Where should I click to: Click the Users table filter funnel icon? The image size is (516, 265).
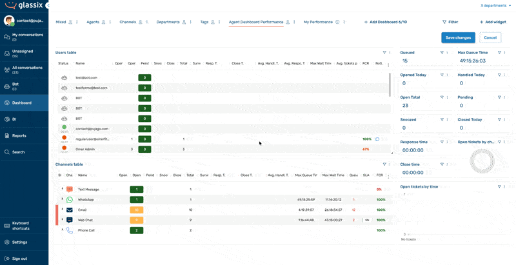tap(384, 53)
